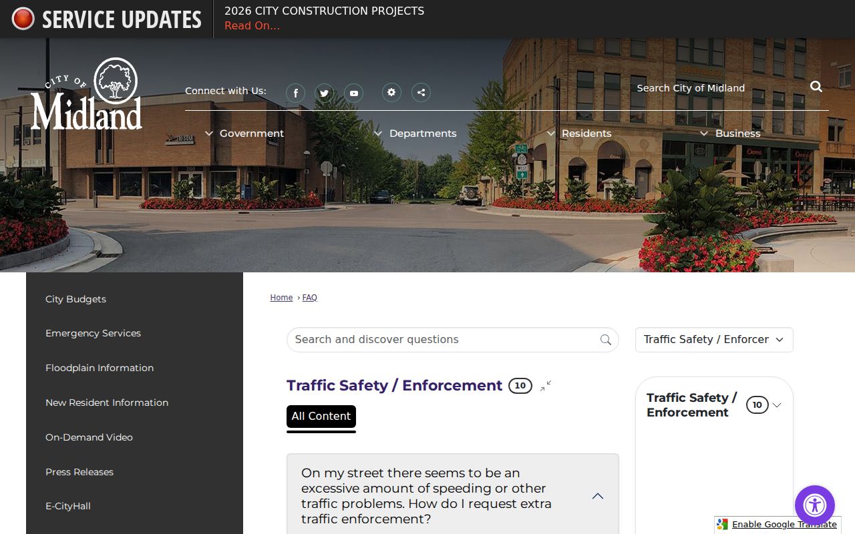Collapse all questions via the arrows icon beside Traffic Safety heading
Image resolution: width=855 pixels, height=534 pixels.
[546, 386]
